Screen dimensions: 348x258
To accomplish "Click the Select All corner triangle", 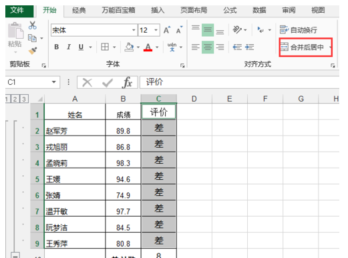I will 40,99.
